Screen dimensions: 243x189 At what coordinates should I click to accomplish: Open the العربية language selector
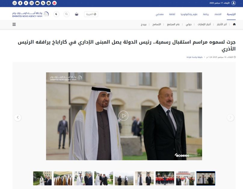tap(91, 14)
